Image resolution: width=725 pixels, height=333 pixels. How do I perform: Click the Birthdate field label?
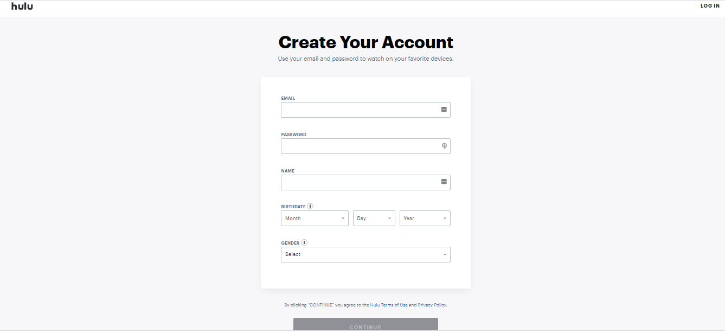click(x=293, y=207)
